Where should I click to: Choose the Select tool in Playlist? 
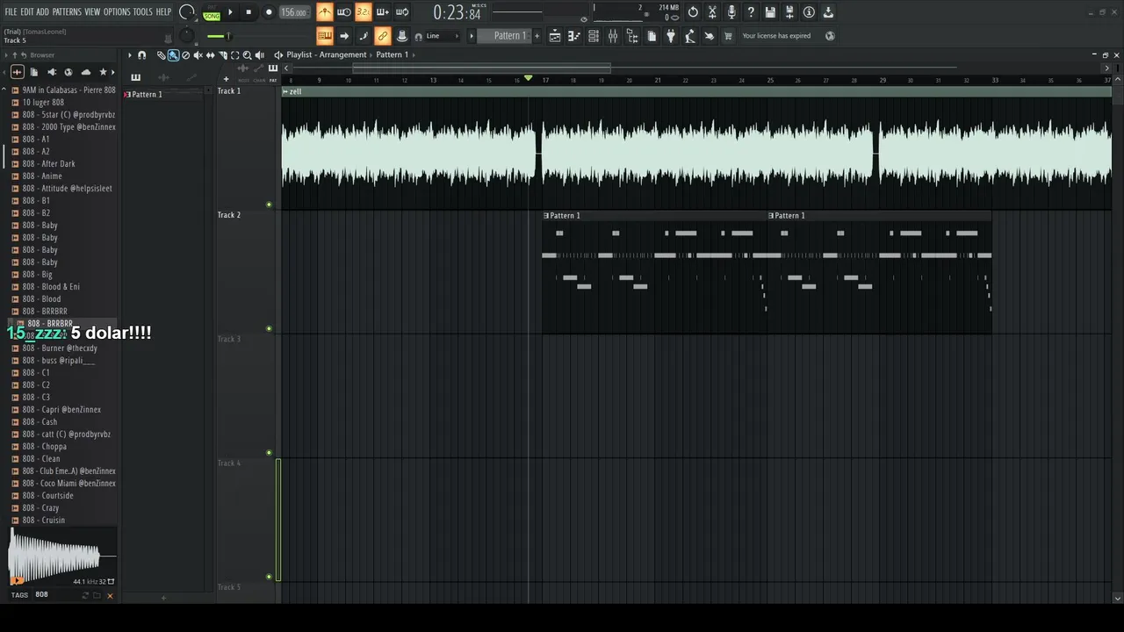pos(234,55)
